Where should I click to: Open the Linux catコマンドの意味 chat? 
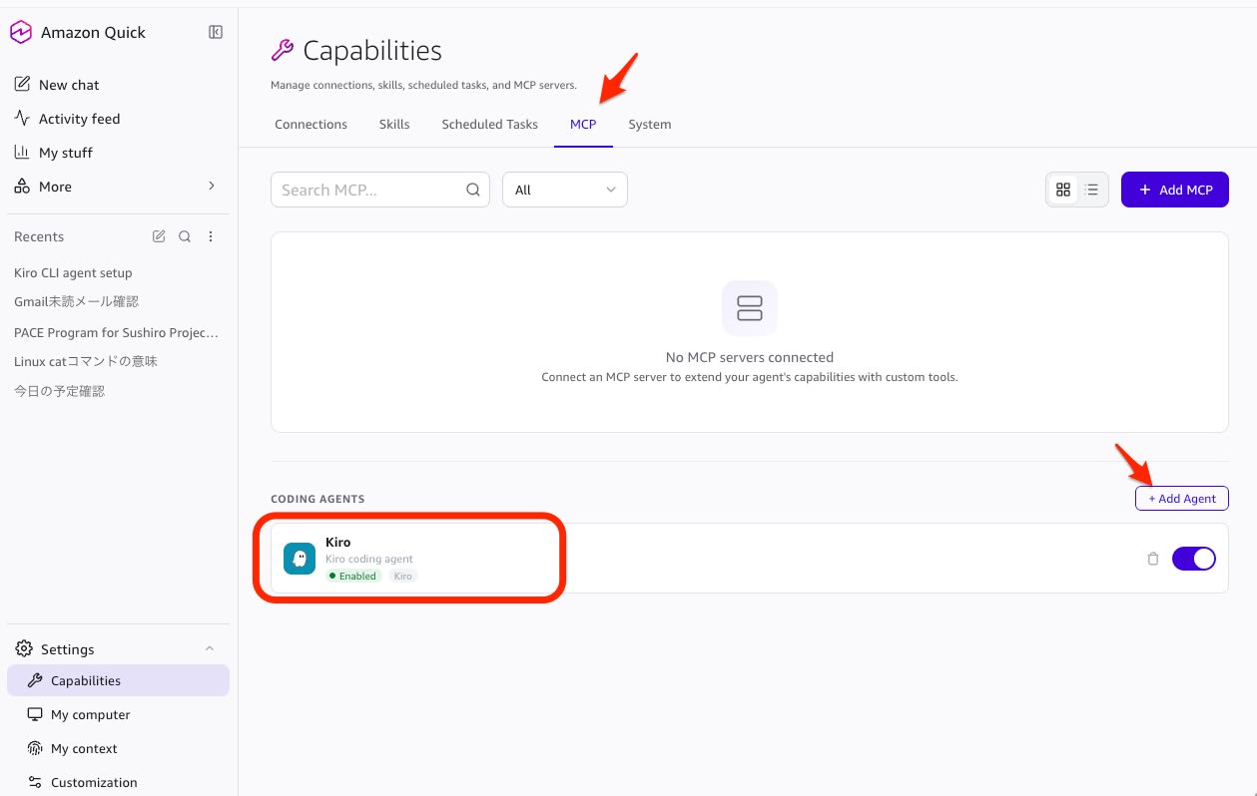point(86,361)
